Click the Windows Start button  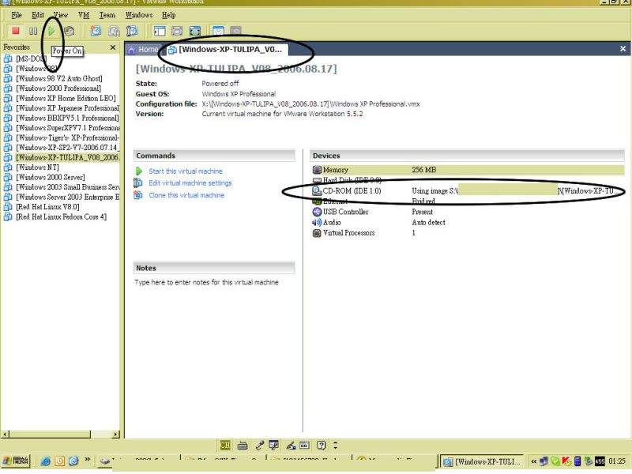tap(15, 461)
